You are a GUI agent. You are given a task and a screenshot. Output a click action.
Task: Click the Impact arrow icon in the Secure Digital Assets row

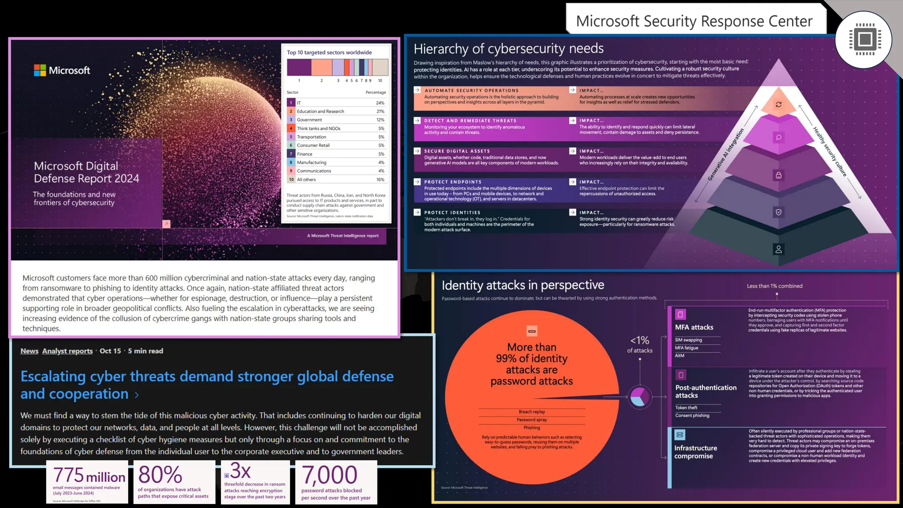tap(572, 151)
